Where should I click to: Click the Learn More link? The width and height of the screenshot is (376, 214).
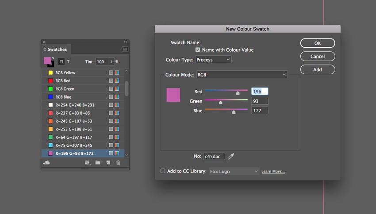click(273, 172)
